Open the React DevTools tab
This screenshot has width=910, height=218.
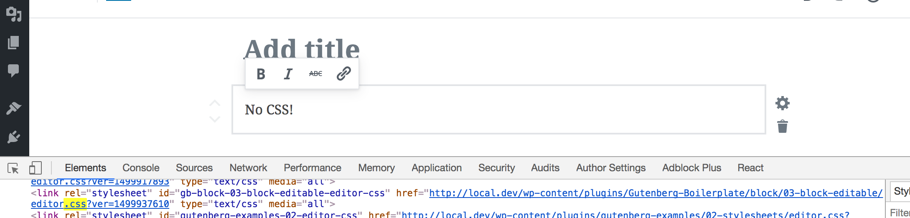pos(750,168)
